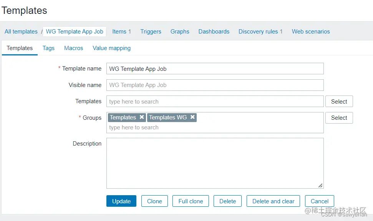Switch to the Tags tab
The height and width of the screenshot is (221, 373).
click(x=48, y=48)
